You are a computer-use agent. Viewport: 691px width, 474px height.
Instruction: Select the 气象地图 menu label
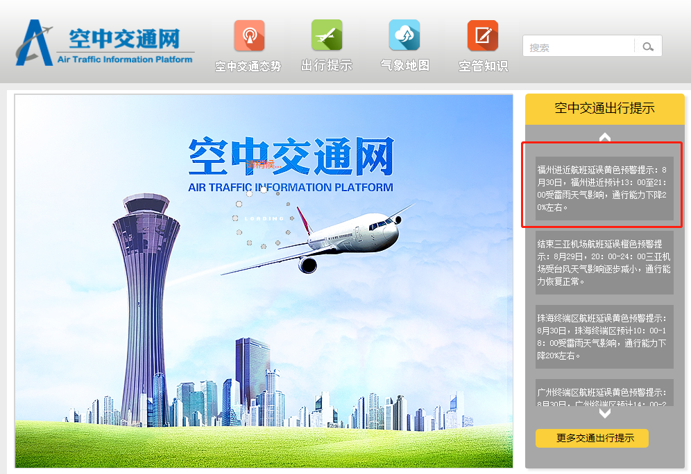[x=404, y=66]
